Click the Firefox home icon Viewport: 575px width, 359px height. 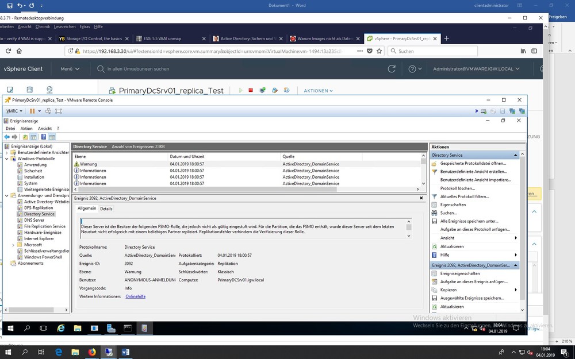click(19, 51)
